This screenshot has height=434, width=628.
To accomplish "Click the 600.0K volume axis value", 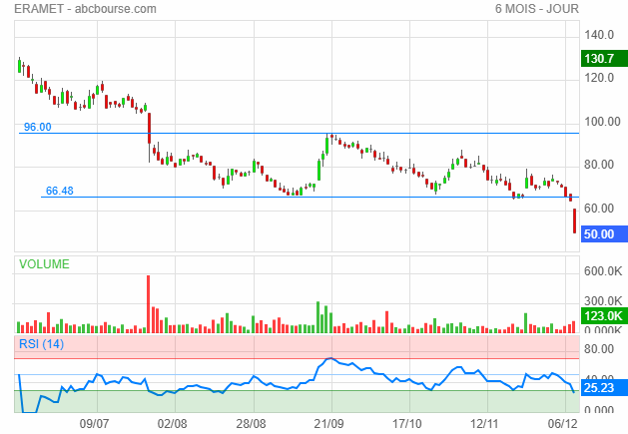I will 603,271.
